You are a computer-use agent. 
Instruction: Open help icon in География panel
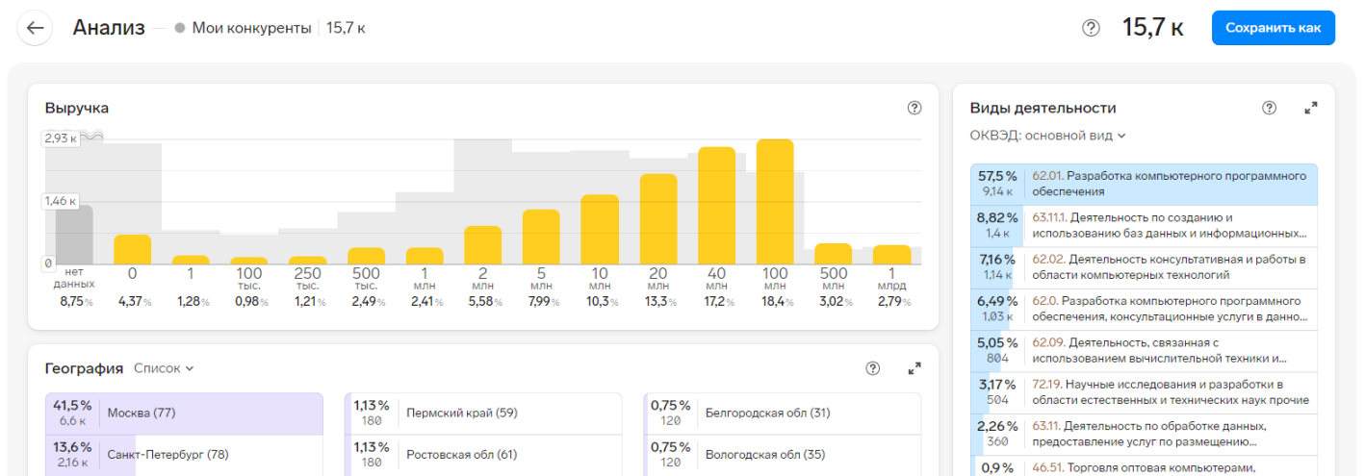873,368
